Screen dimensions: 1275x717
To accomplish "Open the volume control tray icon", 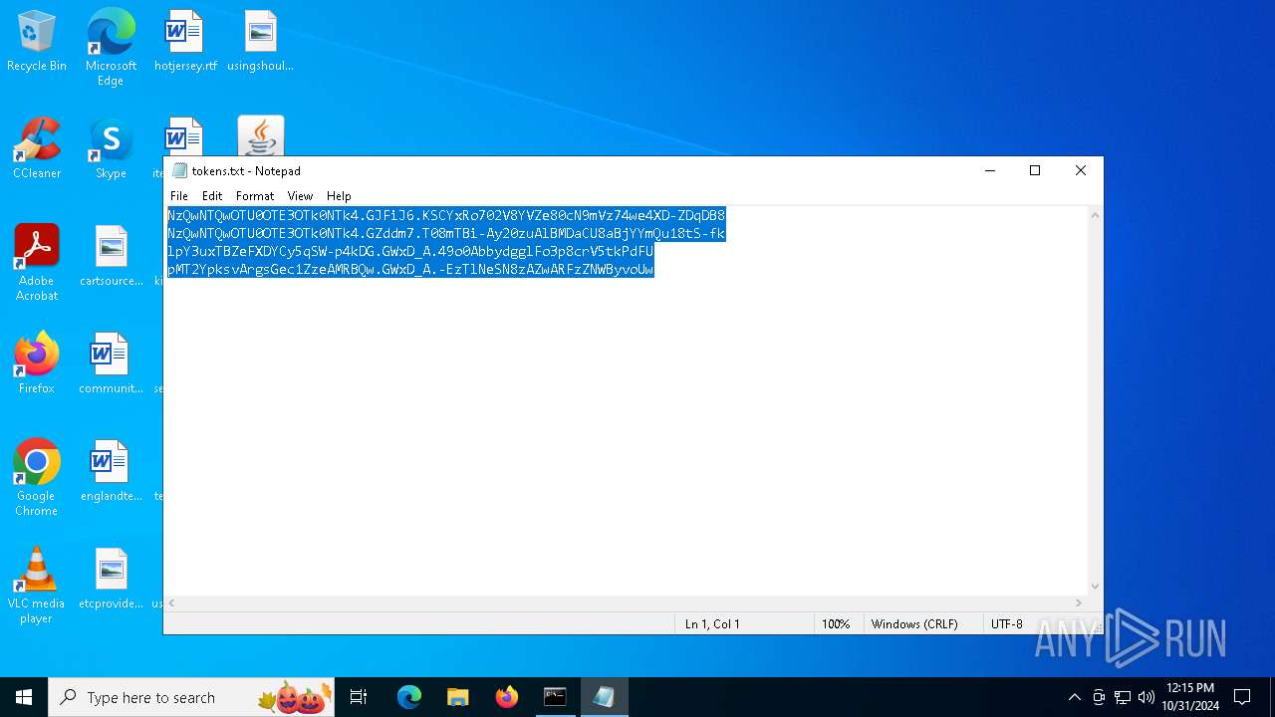I will 1147,697.
